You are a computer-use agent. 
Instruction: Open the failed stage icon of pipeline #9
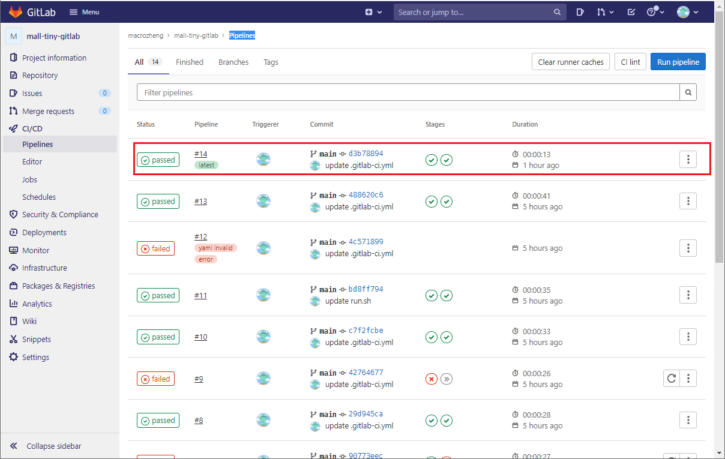431,379
